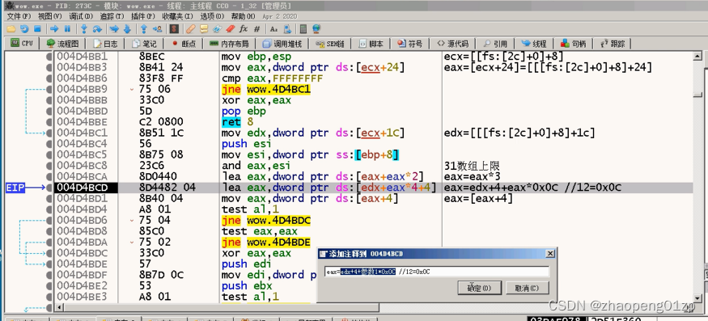
Task: Launch the Scylla plugin icon
Action: [174, 29]
